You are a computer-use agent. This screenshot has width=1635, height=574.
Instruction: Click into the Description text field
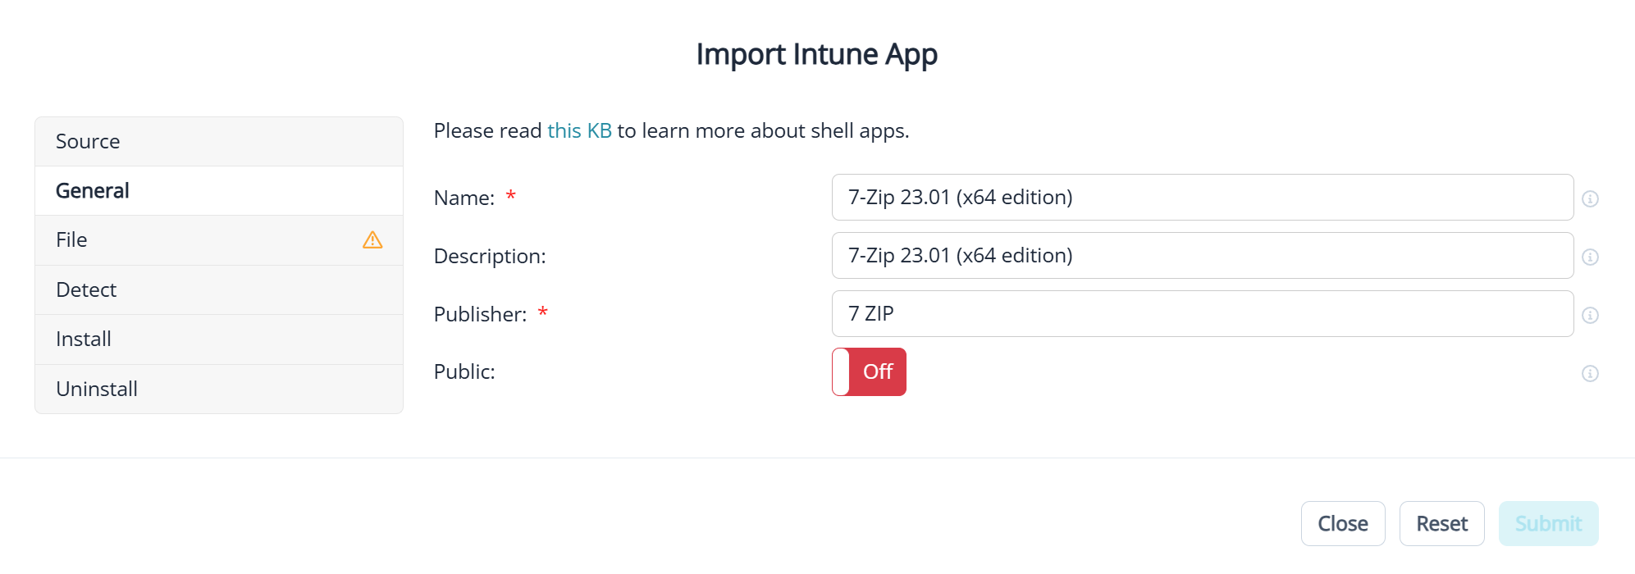1202,255
